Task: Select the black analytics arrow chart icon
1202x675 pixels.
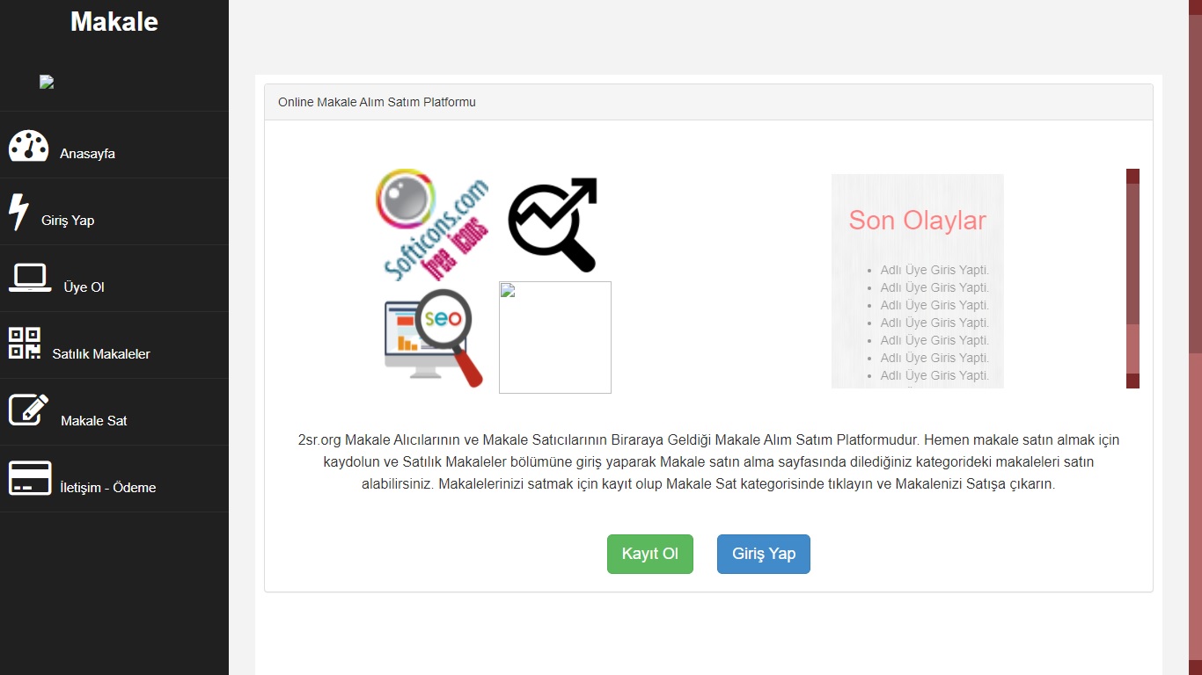Action: (x=552, y=224)
